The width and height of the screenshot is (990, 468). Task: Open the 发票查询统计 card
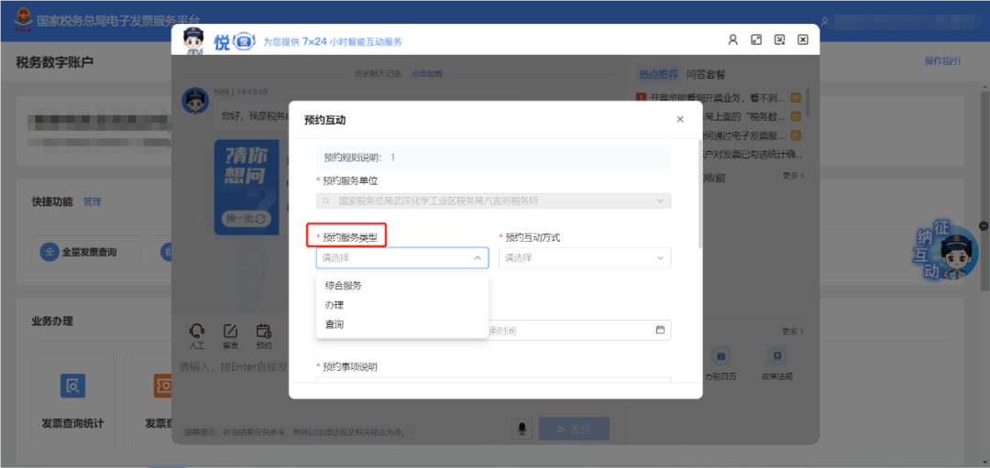pyautogui.click(x=72, y=400)
